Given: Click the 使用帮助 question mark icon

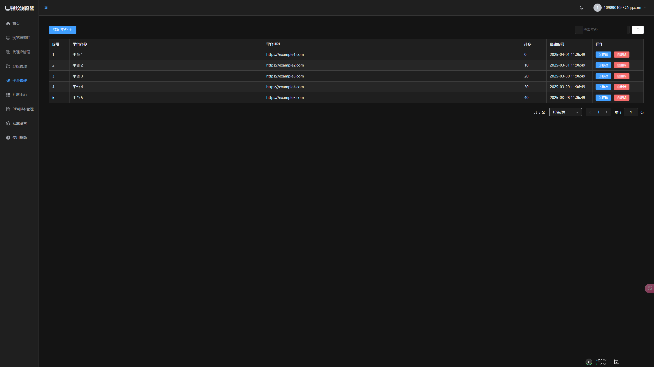Looking at the screenshot, I should click(8, 138).
